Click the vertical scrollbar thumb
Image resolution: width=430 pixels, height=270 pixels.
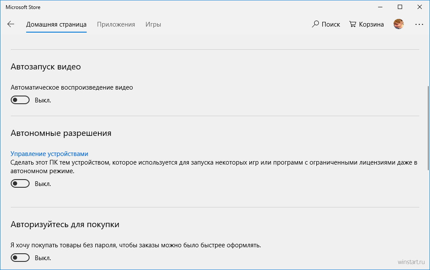pyautogui.click(x=428, y=128)
